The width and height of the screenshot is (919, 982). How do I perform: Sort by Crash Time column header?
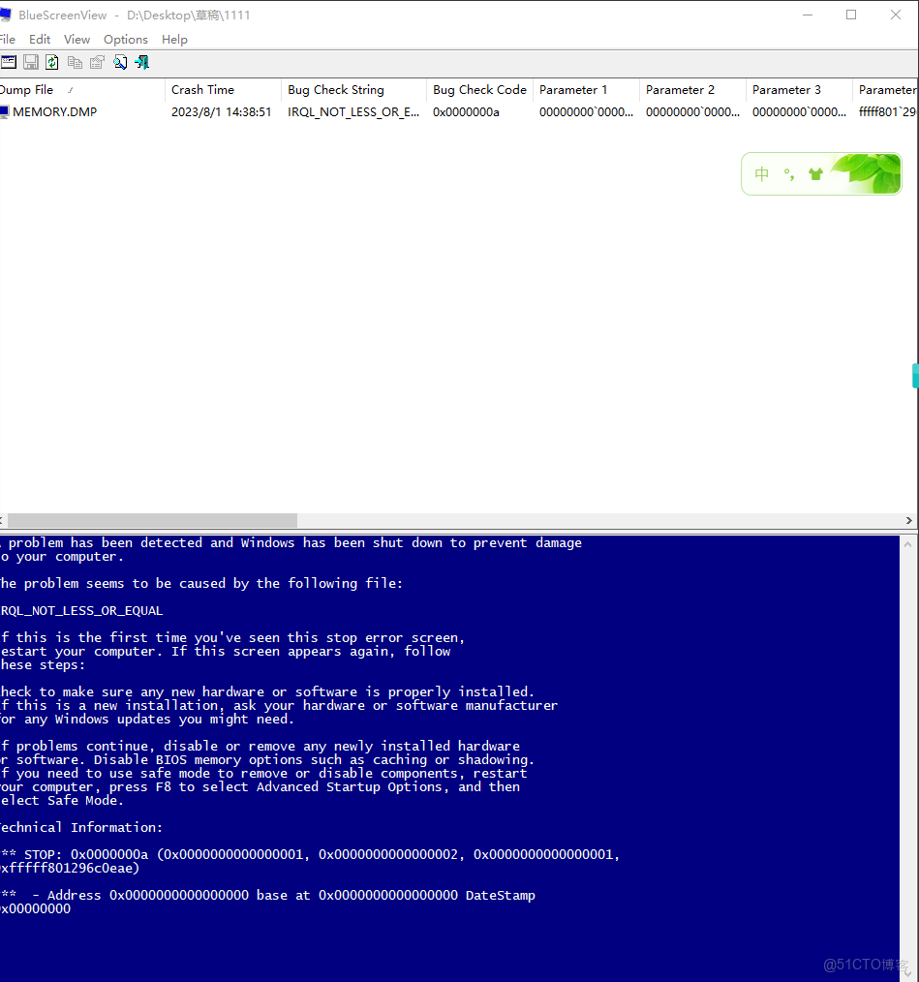pos(223,90)
